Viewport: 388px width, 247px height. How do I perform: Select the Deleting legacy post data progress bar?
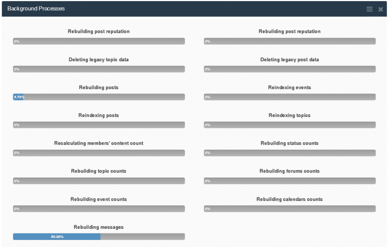tap(289, 69)
